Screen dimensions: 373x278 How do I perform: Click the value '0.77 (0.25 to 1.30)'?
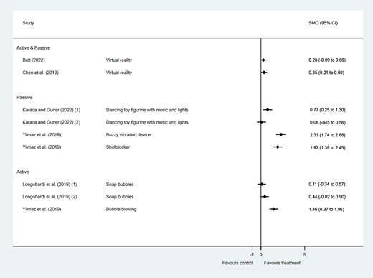point(328,110)
